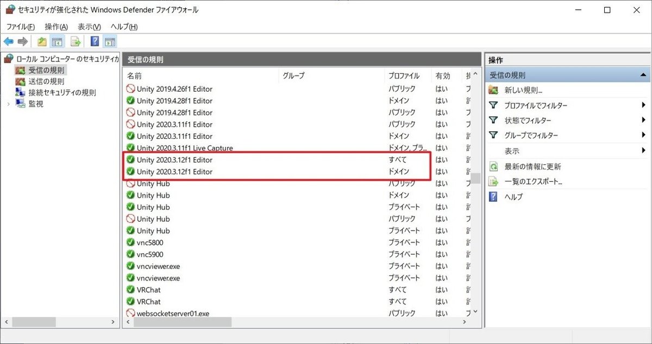Image resolution: width=652 pixels, height=344 pixels.
Task: Open the ヘルプ(H) menu in the menu bar
Action: click(x=124, y=27)
